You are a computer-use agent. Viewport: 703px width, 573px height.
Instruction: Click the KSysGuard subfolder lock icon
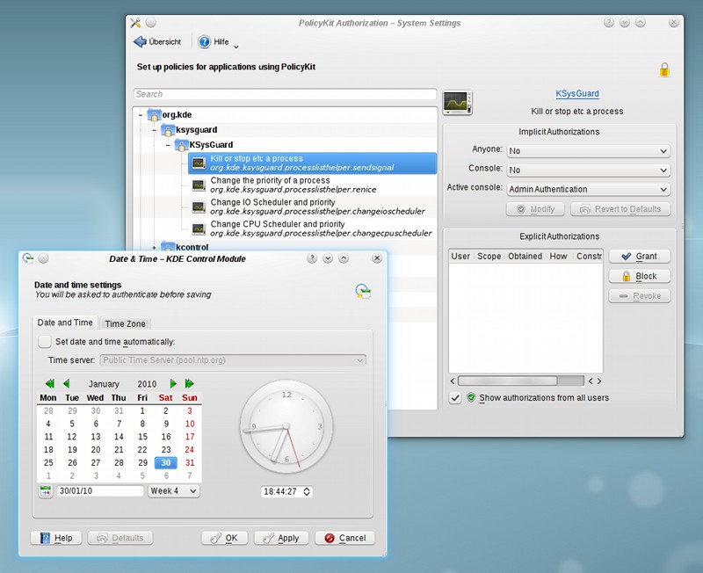coord(181,145)
